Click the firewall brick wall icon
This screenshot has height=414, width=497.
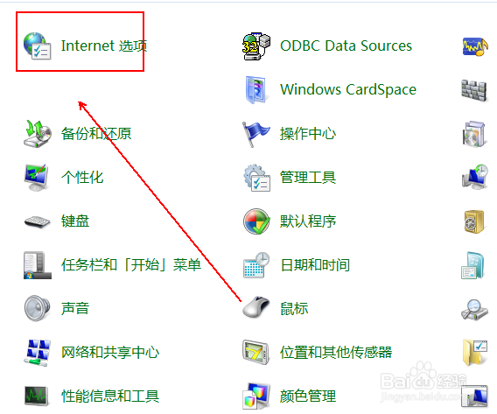coord(473,90)
